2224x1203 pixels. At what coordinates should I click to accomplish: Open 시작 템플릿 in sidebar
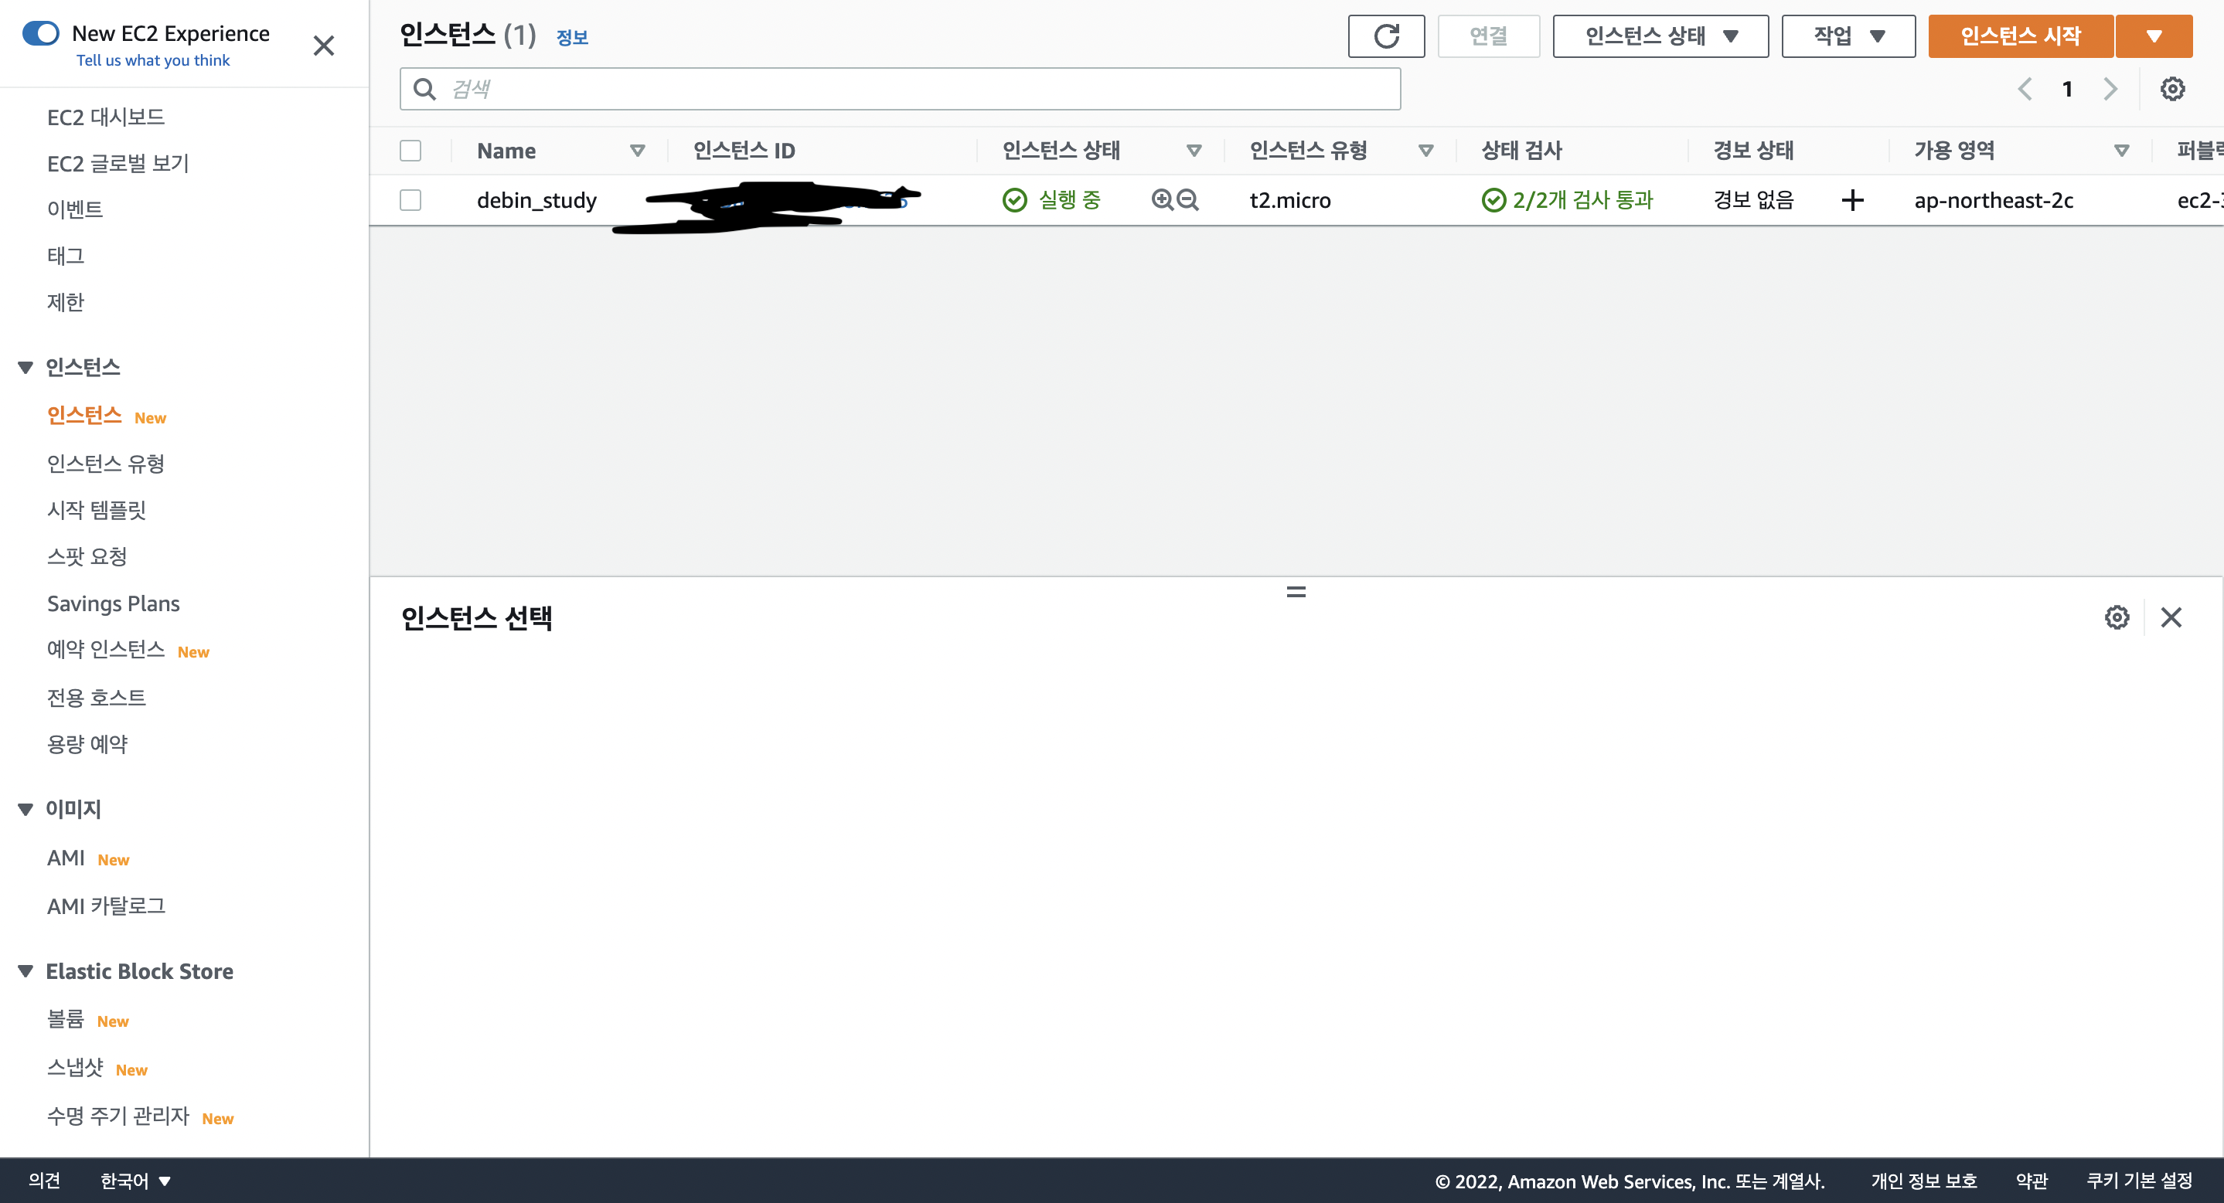point(96,510)
